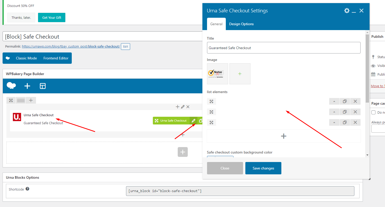Click move handle on green Urna Safe Checkout bar
This screenshot has height=207, width=385.
[156, 121]
